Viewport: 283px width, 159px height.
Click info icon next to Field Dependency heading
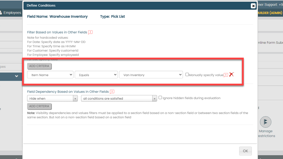112,92
